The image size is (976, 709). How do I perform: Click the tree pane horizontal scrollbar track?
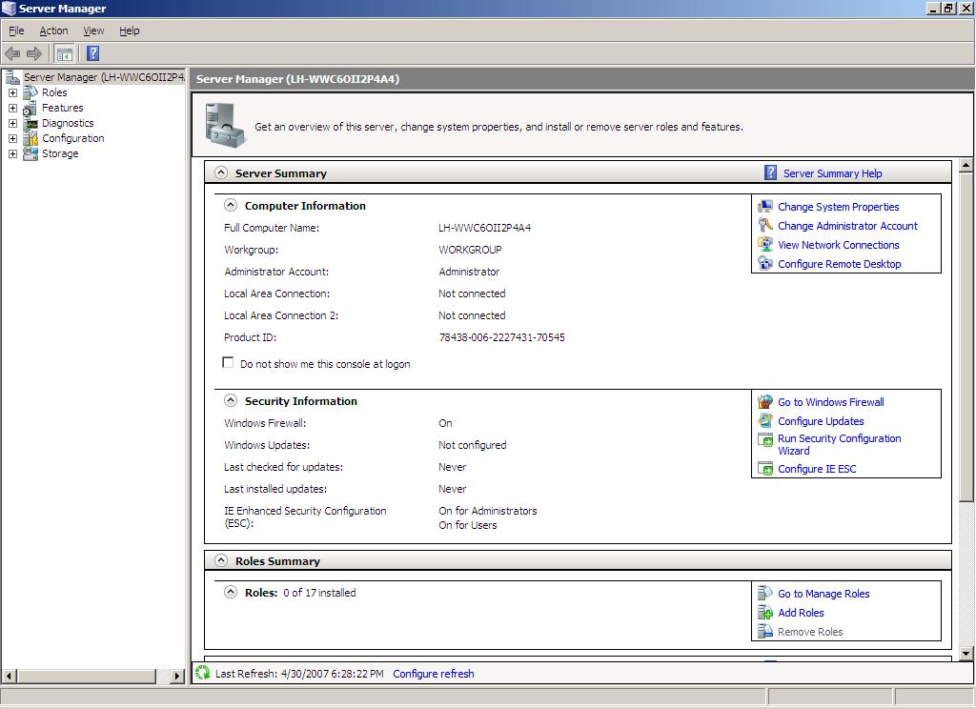[162, 676]
